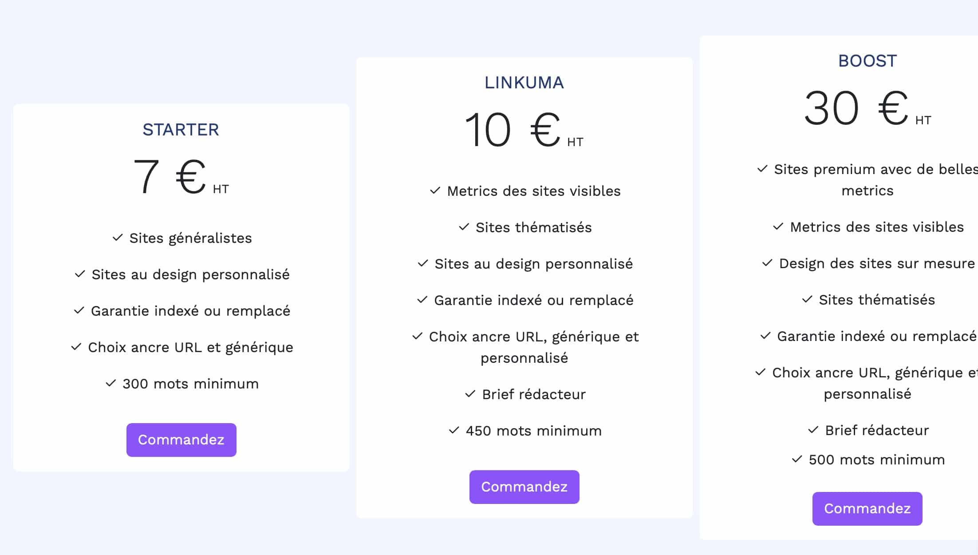The height and width of the screenshot is (555, 978).
Task: Select the BOOST plan title
Action: click(867, 61)
